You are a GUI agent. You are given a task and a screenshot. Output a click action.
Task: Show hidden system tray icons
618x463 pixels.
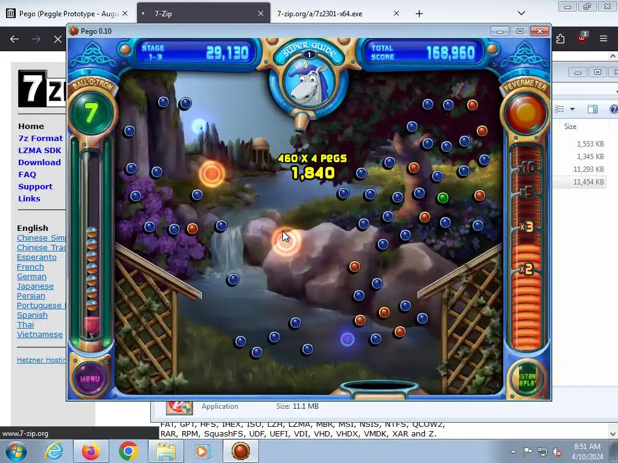point(513,452)
